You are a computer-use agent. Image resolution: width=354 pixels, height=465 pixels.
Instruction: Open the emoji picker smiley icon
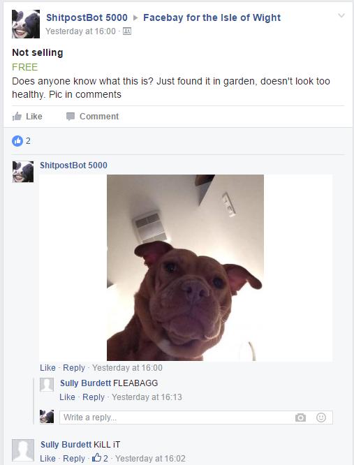coord(321,418)
